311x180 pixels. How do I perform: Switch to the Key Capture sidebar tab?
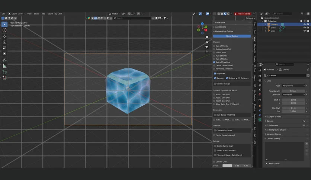(x=255, y=96)
